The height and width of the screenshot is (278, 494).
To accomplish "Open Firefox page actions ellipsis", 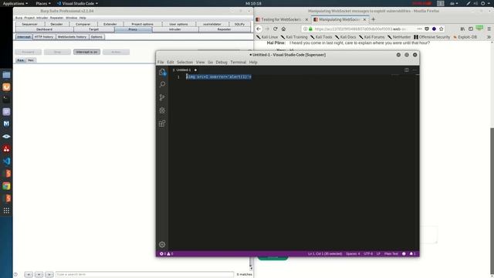I will (x=419, y=29).
